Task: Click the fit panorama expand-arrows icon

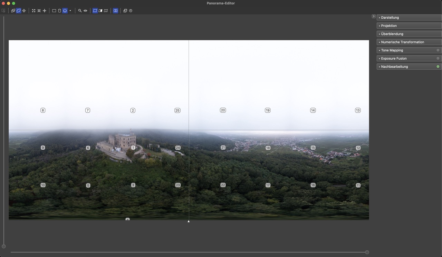Action: coord(33,11)
